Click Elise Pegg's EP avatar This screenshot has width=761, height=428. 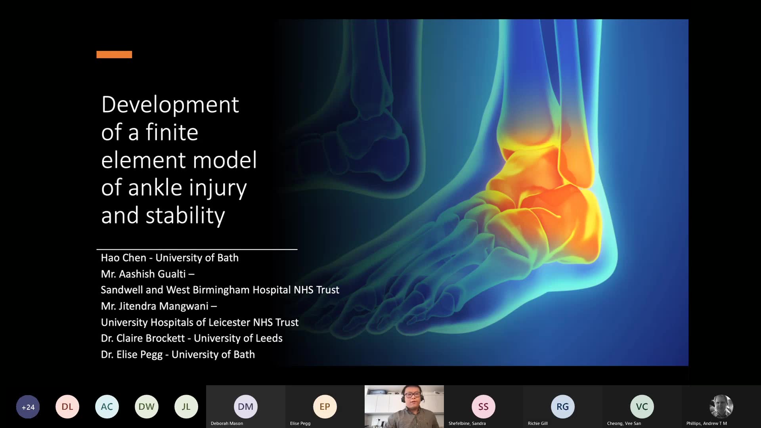pyautogui.click(x=325, y=407)
